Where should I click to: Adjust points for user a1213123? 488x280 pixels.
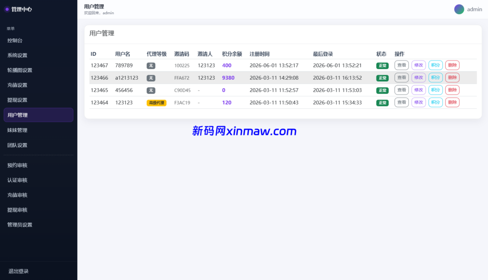pyautogui.click(x=436, y=78)
